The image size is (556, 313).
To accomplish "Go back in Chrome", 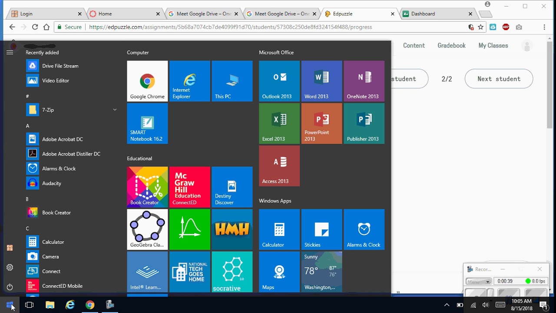I will tap(12, 27).
